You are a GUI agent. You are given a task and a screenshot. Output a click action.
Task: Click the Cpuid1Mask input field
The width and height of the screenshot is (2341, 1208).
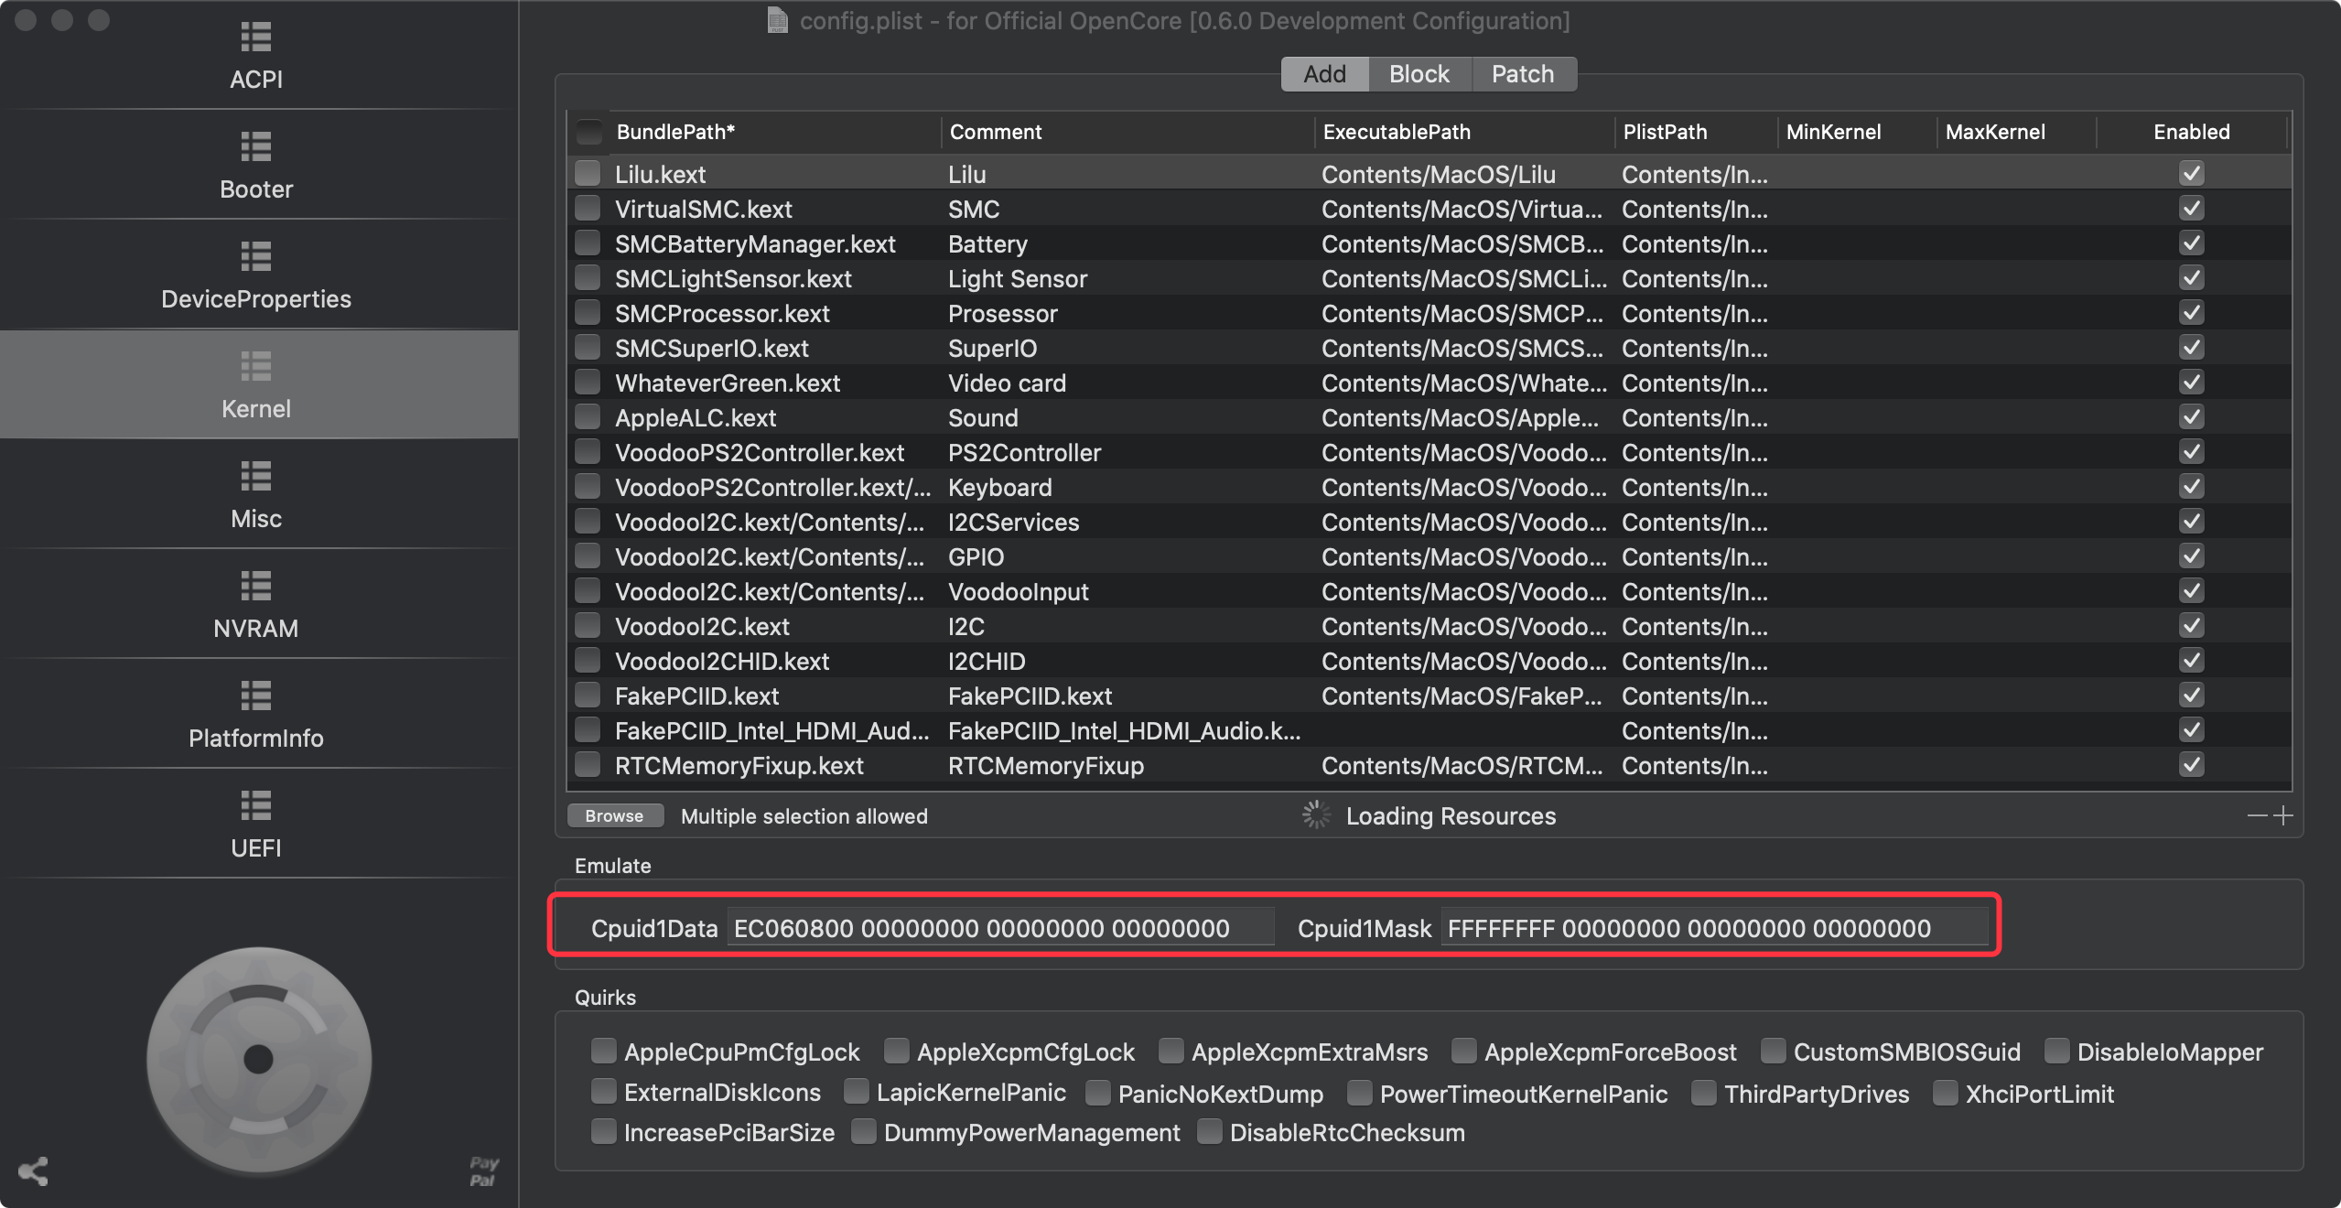click(1714, 927)
